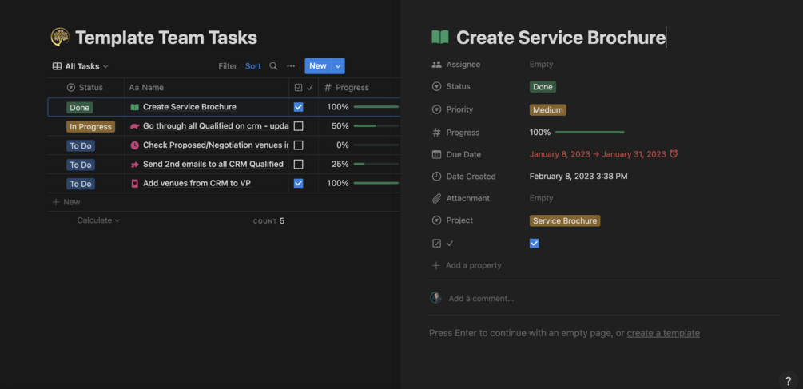Click the Add a comment field

coord(481,299)
